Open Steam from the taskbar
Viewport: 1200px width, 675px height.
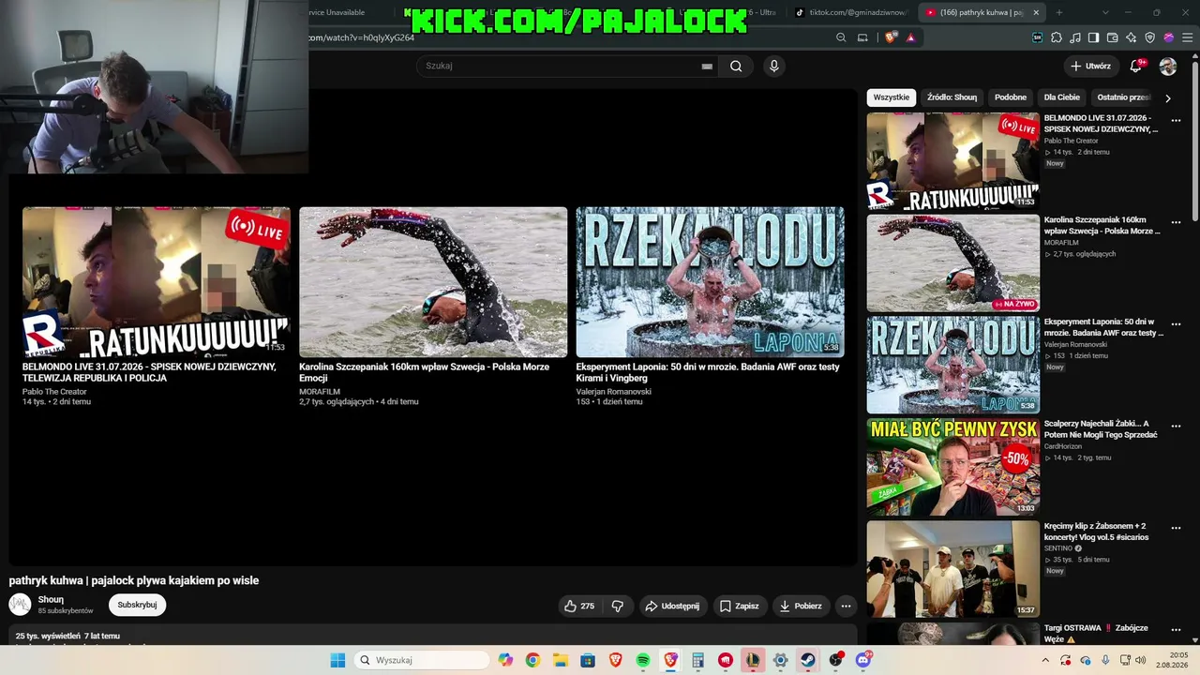pyautogui.click(x=808, y=660)
